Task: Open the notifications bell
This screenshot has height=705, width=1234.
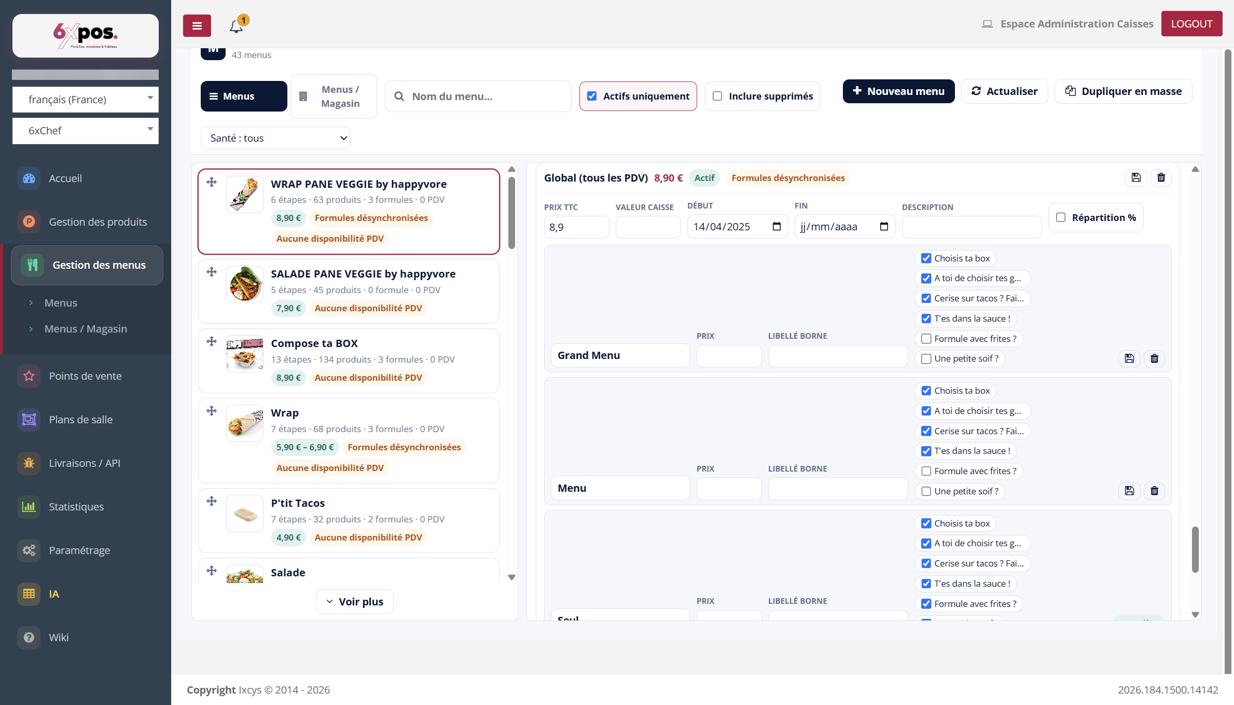Action: click(x=237, y=25)
